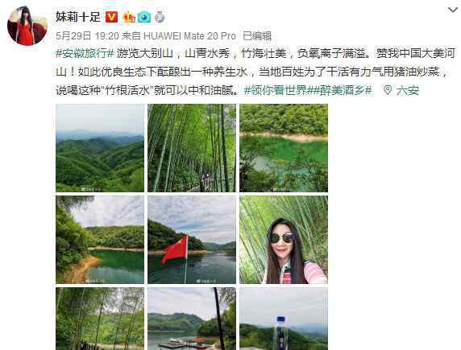Open the boat dock on lake photo
Image resolution: width=461 pixels, height=350 pixels.
192,319
